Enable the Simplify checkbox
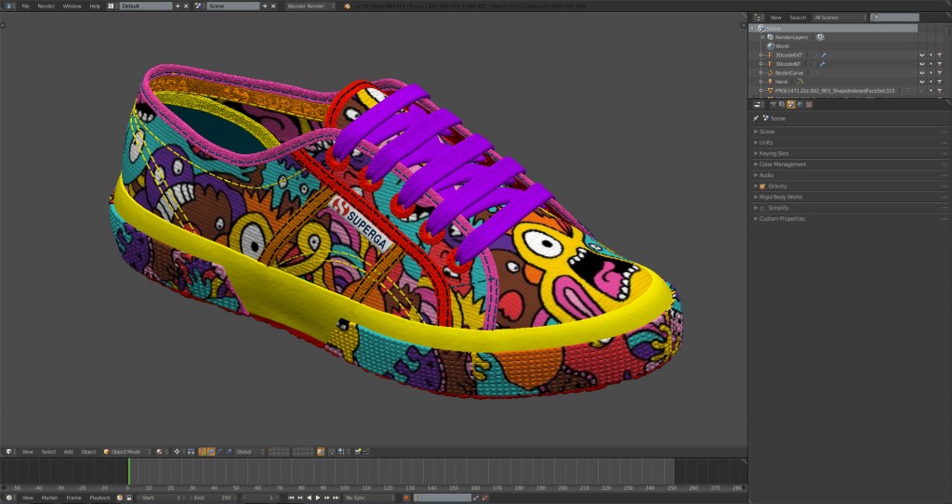This screenshot has height=504, width=952. point(762,208)
